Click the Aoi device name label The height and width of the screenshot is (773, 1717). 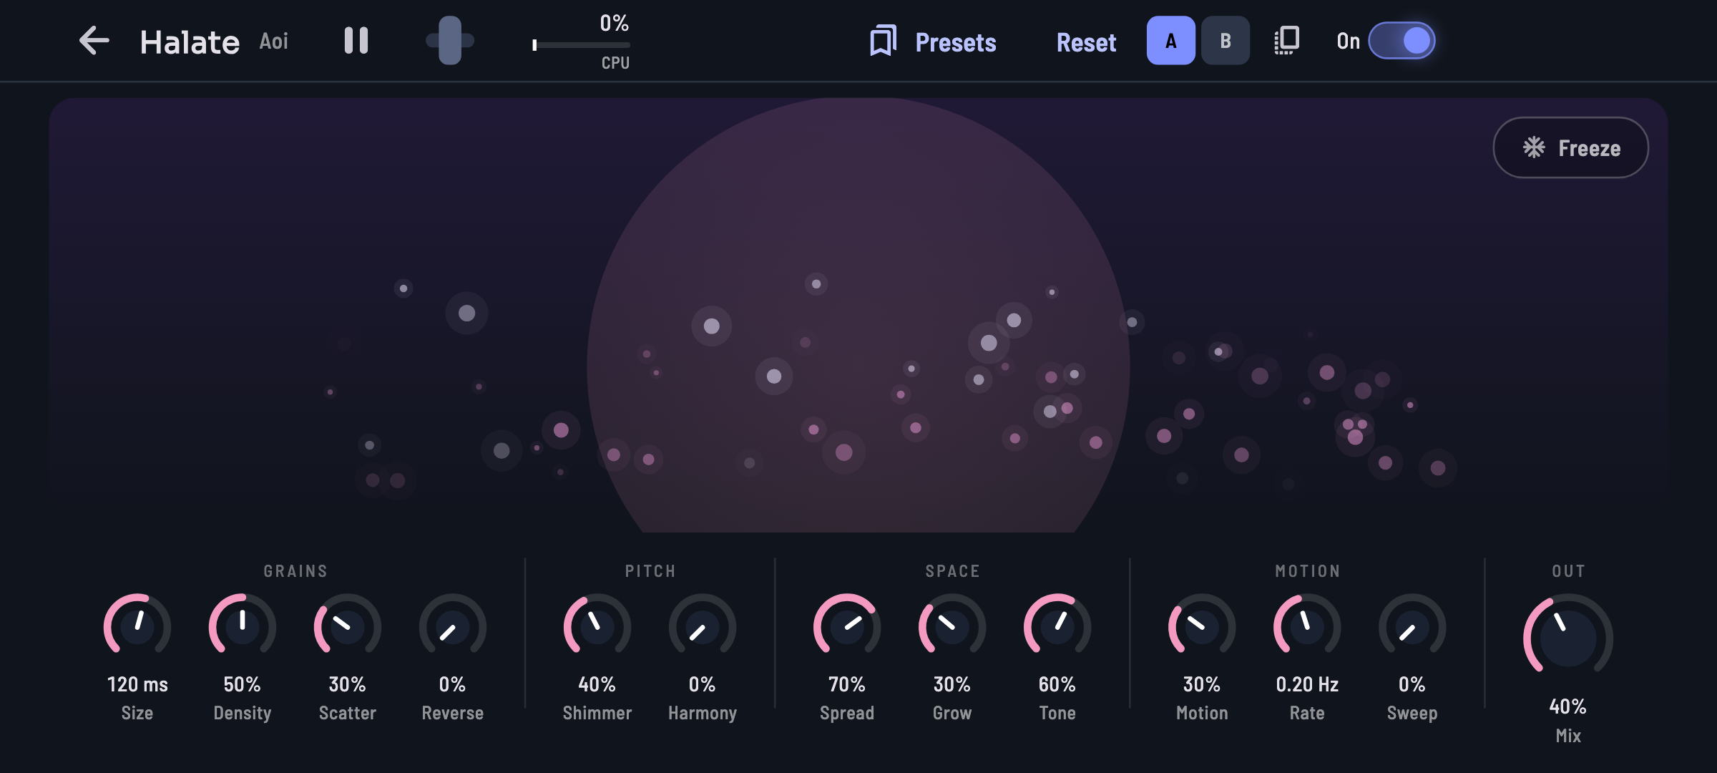pos(274,41)
